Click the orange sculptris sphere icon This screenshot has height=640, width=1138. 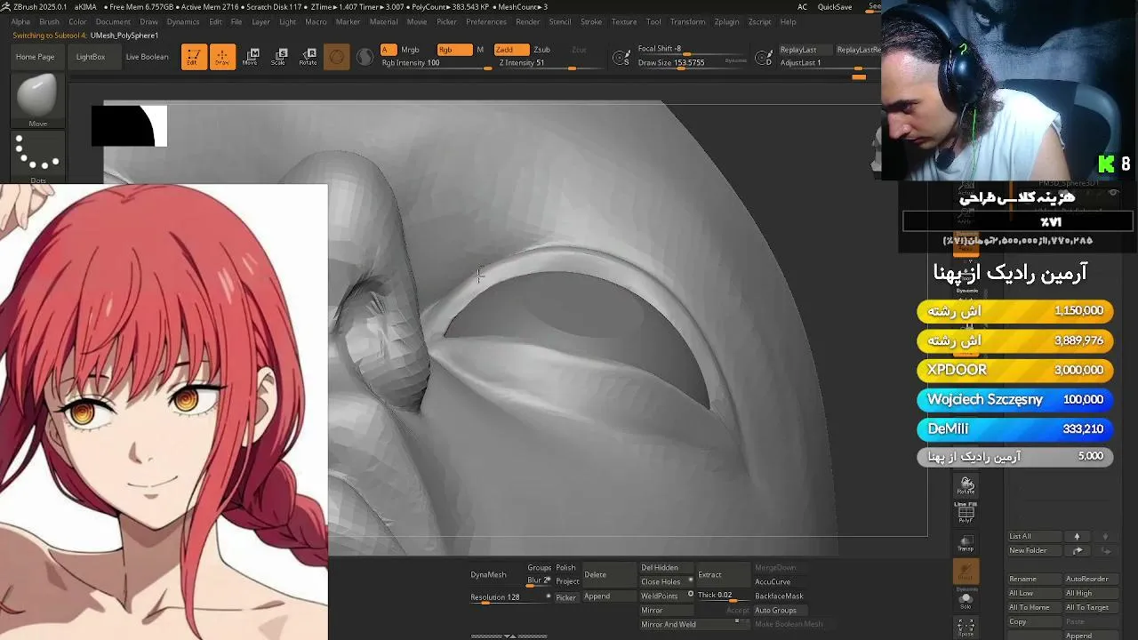coord(337,57)
